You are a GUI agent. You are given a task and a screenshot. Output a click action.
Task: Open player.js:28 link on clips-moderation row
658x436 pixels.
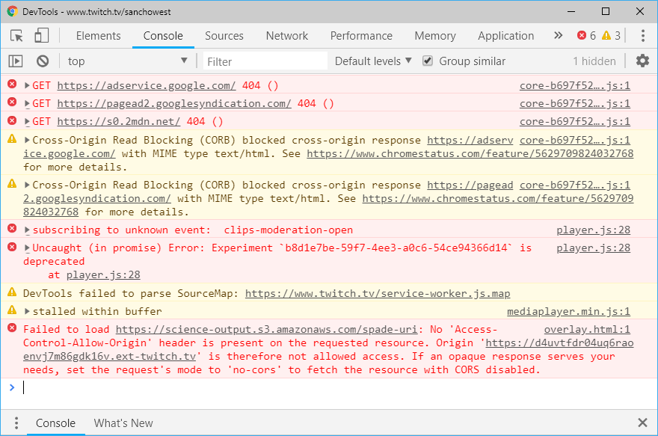tap(594, 230)
